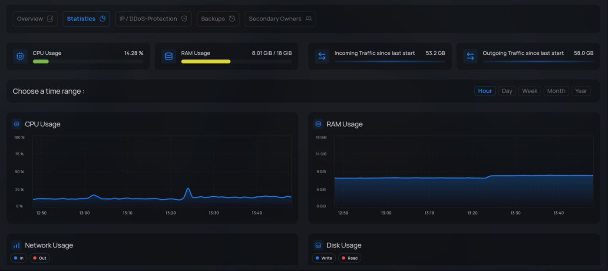Image resolution: width=608 pixels, height=271 pixels.
Task: Click the bar chart icon in Overview tab
Action: point(50,19)
